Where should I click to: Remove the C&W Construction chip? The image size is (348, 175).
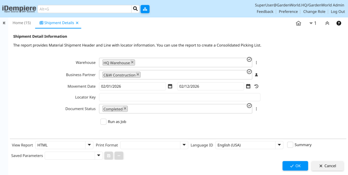[x=138, y=74]
